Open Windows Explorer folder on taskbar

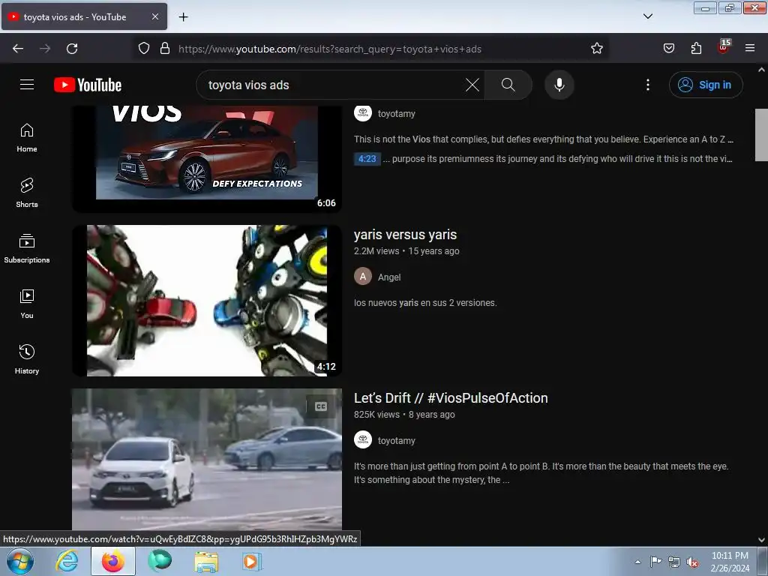point(206,561)
